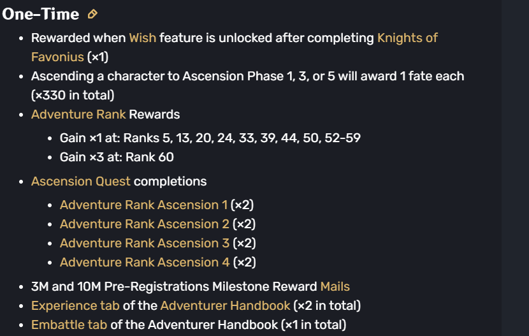Screen dimensions: 529x336
Task: Click the '(×2 in total)' text
Action: pos(327,306)
